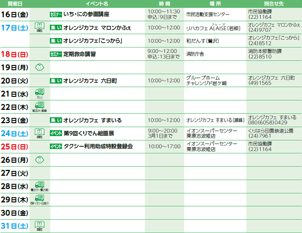Click the 問合せ先 column header
Screen dimensions: 302x233
274,4
